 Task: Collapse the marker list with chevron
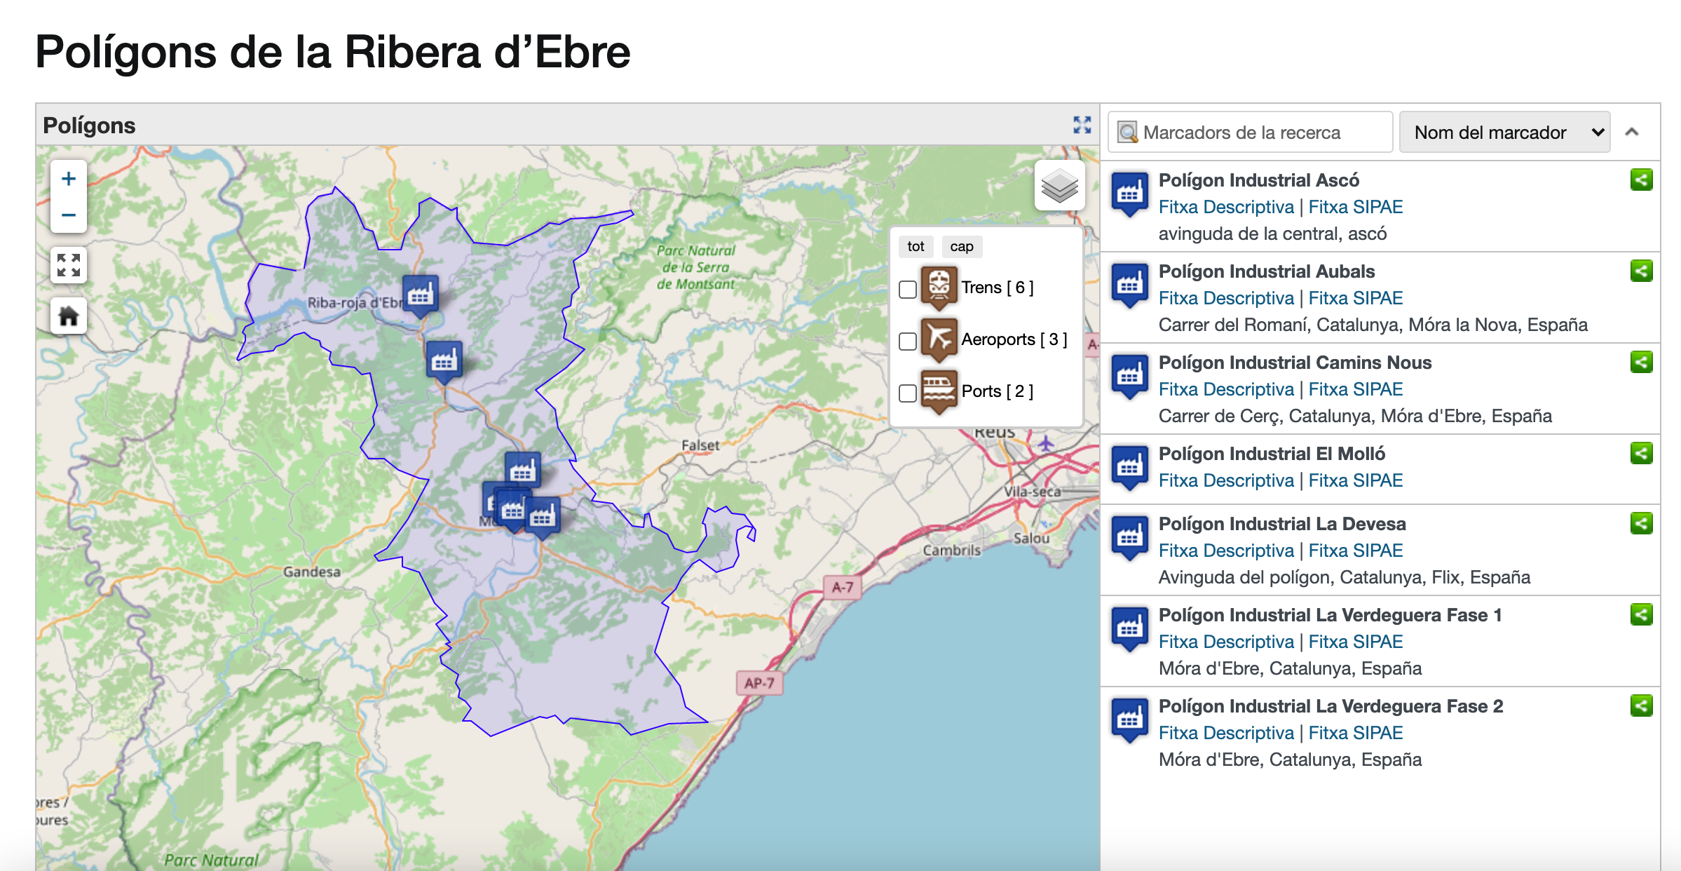(x=1632, y=133)
